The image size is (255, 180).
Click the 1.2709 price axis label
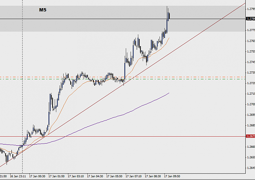pyautogui.click(x=251, y=104)
